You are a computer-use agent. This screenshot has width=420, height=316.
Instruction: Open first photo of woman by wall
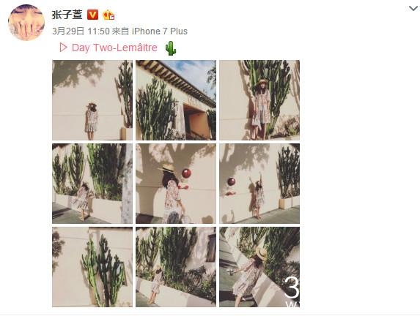(92, 100)
